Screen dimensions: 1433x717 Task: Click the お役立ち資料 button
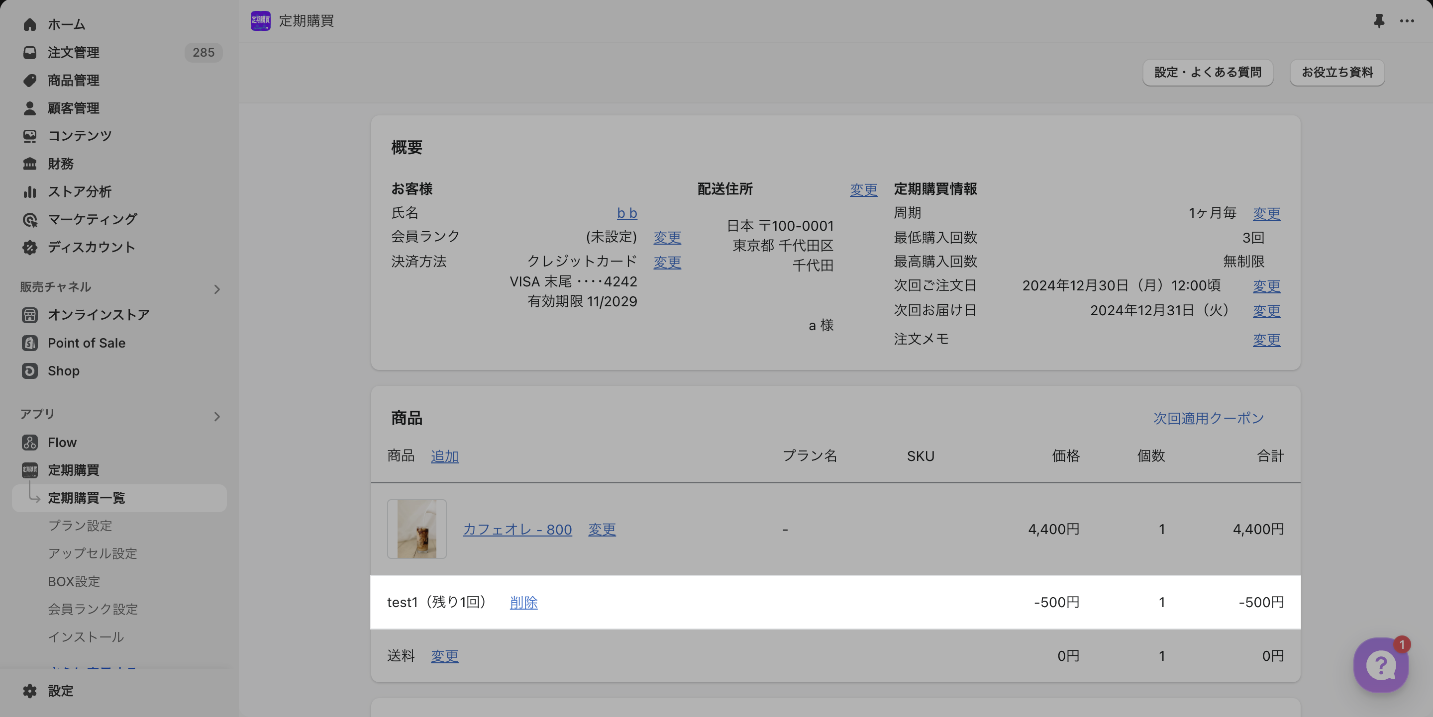[1337, 72]
